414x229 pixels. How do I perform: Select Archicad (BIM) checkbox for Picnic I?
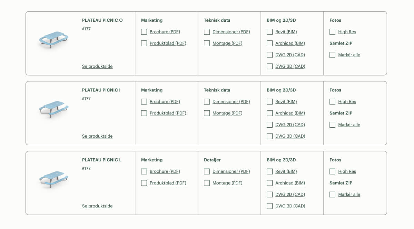click(x=270, y=113)
